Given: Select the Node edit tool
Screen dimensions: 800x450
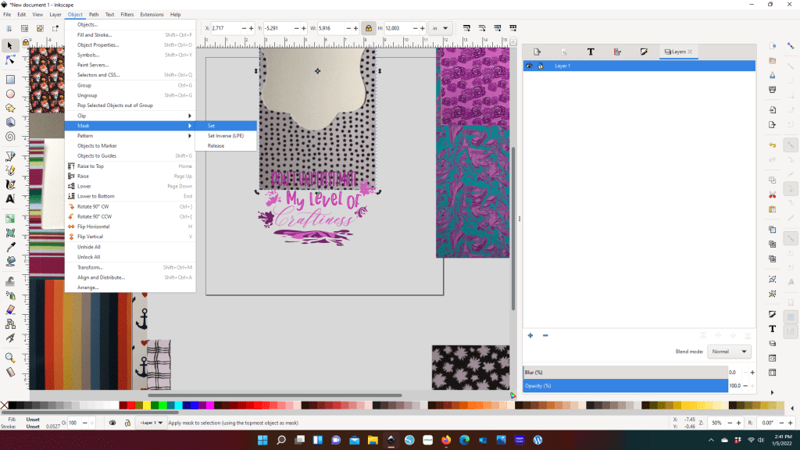Looking at the screenshot, I should (x=10, y=60).
